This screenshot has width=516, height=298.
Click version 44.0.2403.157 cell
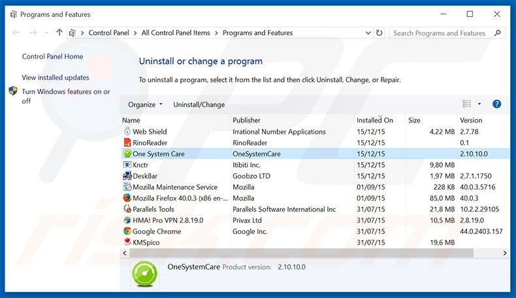click(481, 231)
